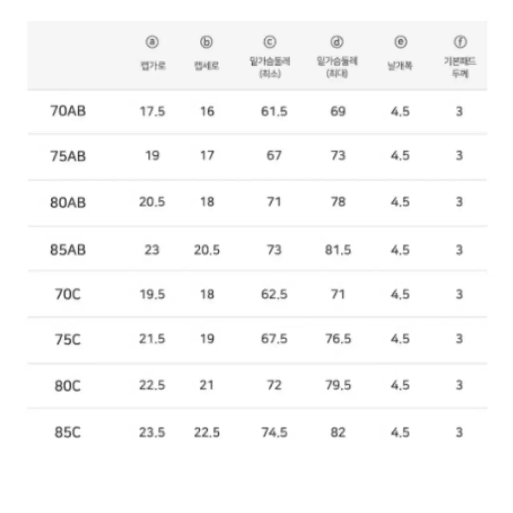
Task: Click the circled ⓔ column icon
Action: (401, 42)
